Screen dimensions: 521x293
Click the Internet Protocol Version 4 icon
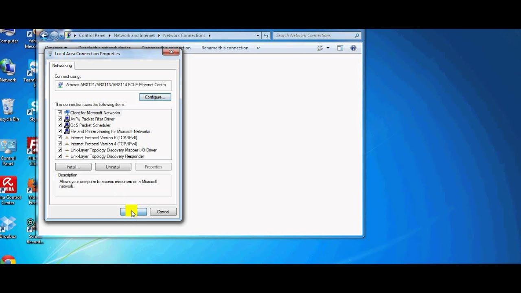point(67,144)
